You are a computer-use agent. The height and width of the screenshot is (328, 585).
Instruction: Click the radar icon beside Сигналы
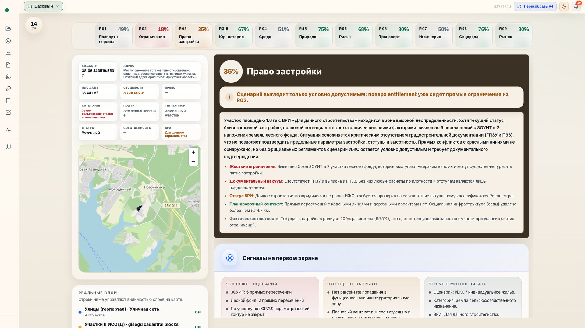pyautogui.click(x=230, y=258)
